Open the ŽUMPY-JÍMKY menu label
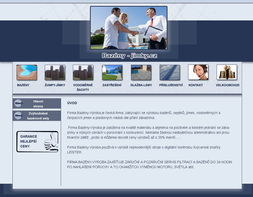Screen dimensions: 253x197 click(55, 85)
